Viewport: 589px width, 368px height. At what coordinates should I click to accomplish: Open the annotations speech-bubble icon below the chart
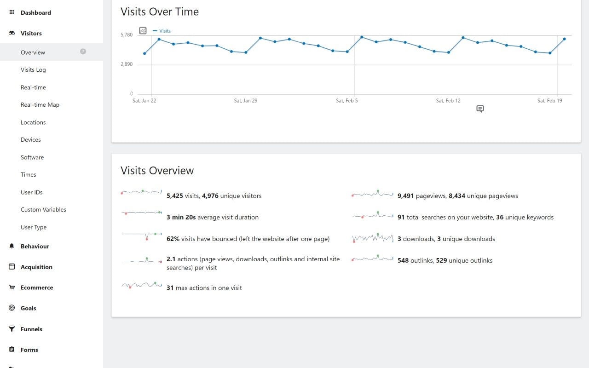(480, 109)
